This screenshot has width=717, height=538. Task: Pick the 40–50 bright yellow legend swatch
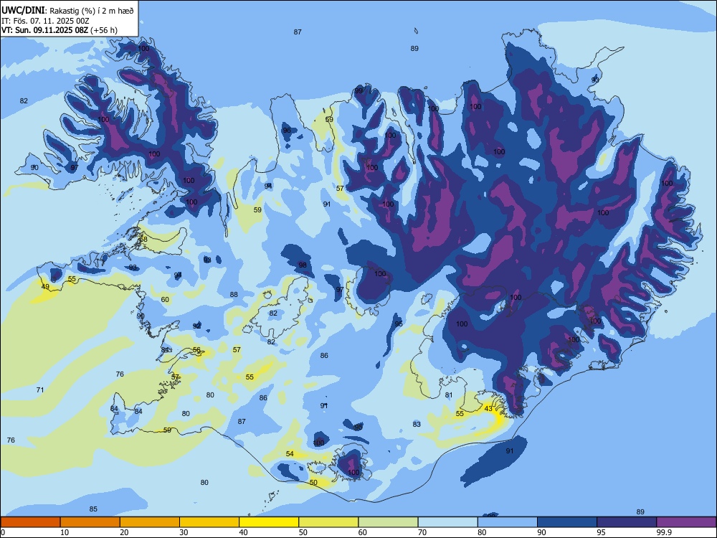pos(269,522)
